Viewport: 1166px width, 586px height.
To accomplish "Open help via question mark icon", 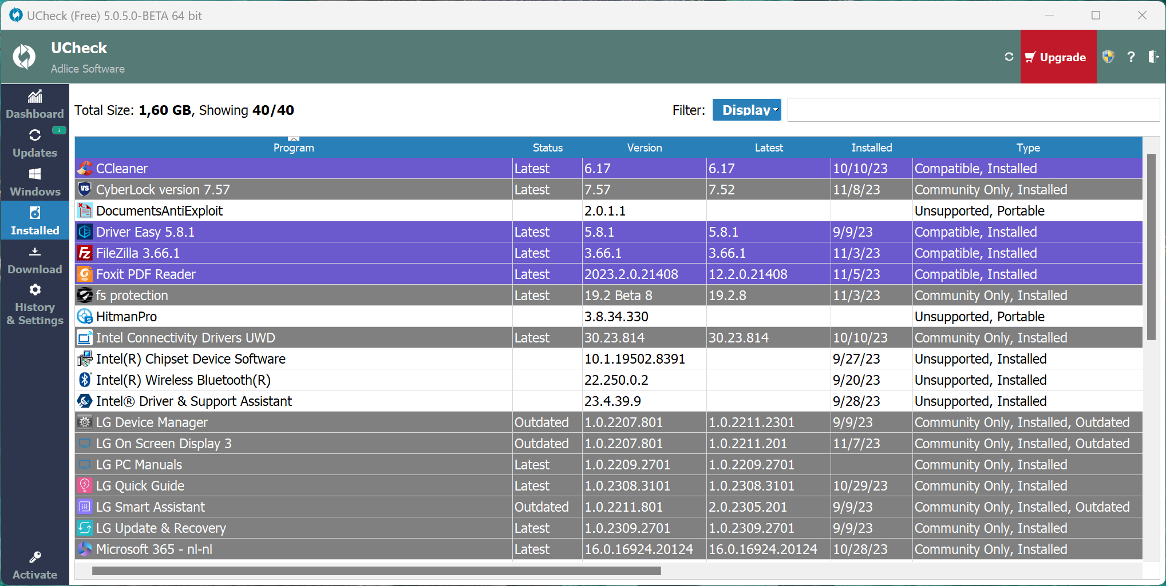I will coord(1131,57).
